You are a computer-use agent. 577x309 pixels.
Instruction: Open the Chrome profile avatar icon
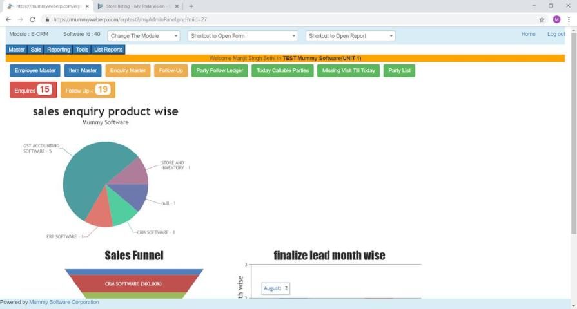pyautogui.click(x=556, y=19)
